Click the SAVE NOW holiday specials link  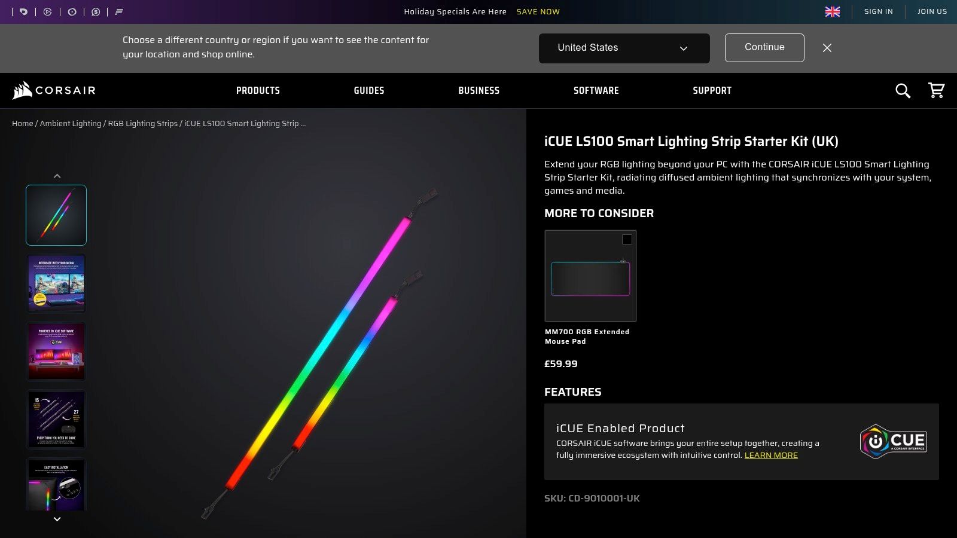(538, 11)
